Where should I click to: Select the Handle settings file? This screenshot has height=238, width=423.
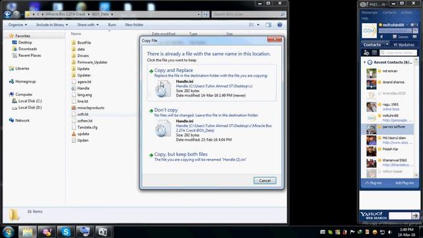pos(83,88)
